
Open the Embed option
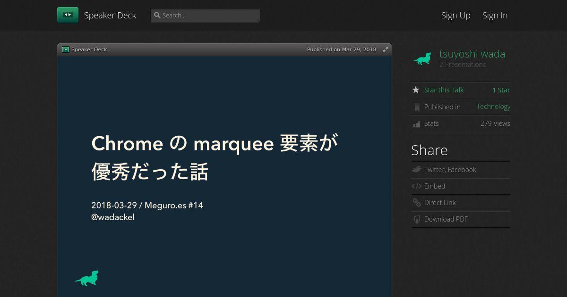pos(435,186)
